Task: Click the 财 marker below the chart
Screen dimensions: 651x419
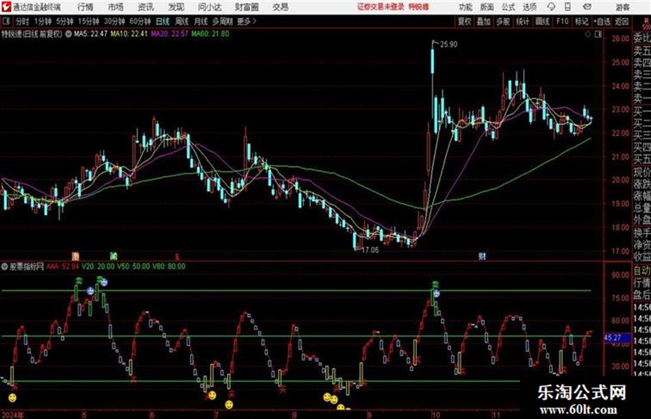Action: click(482, 256)
